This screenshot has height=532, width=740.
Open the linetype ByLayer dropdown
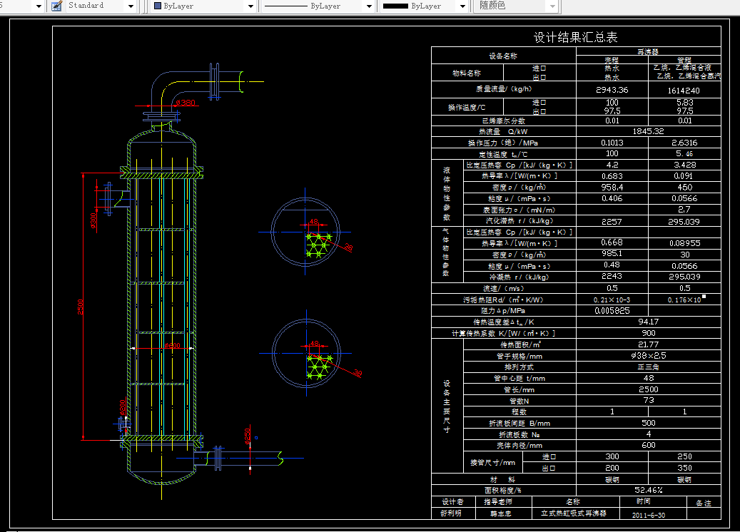[369, 6]
